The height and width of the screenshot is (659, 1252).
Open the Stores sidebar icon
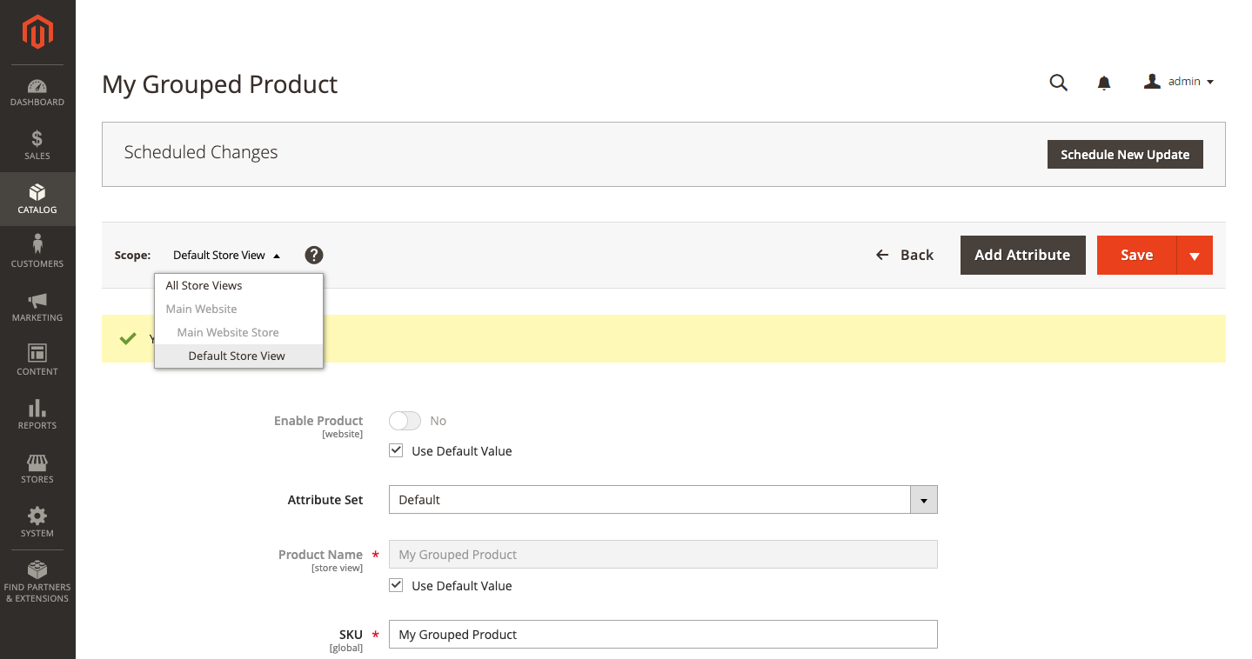37,469
